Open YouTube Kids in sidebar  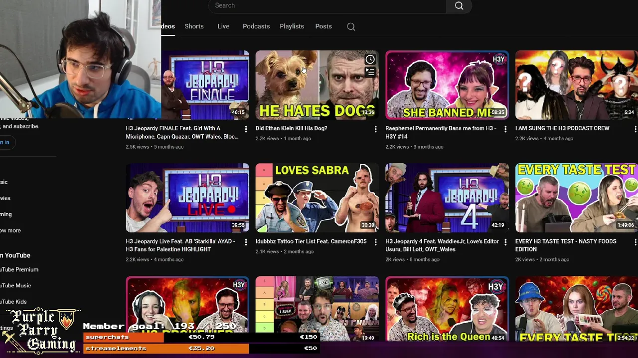pos(13,302)
